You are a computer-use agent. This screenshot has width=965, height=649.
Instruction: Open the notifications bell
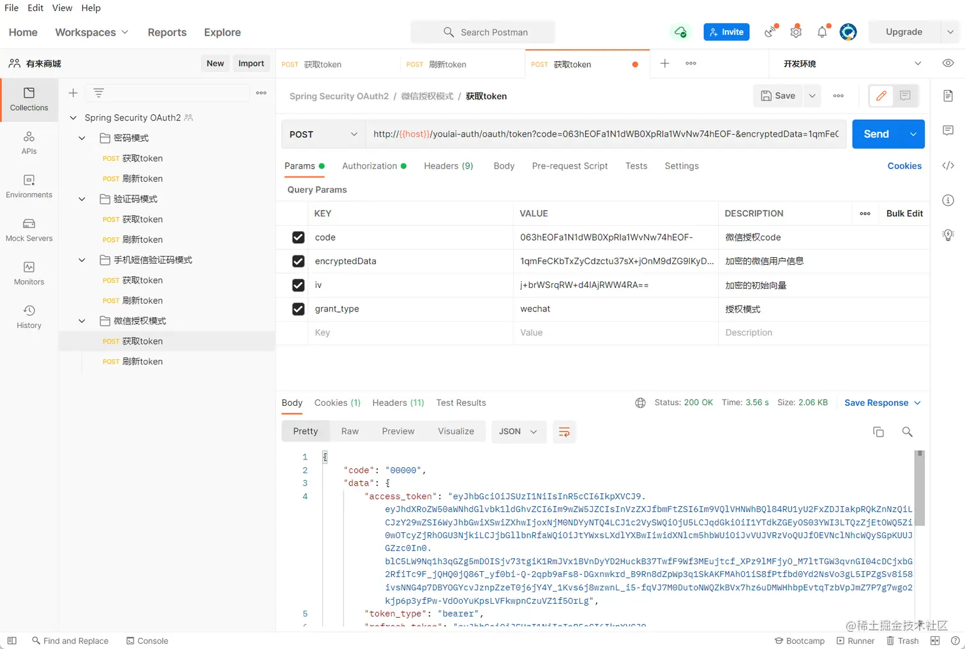click(822, 32)
